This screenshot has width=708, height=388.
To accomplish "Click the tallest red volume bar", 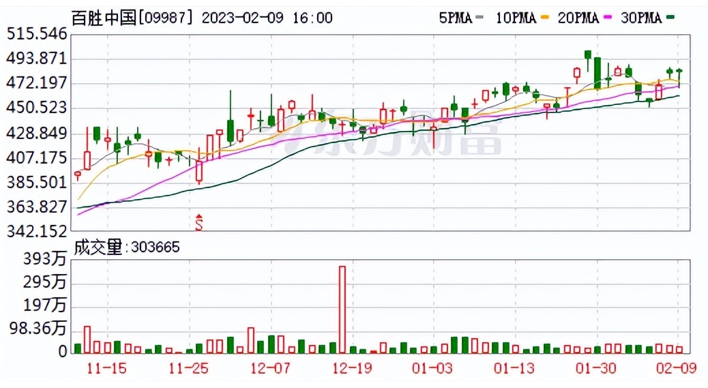I will point(342,310).
